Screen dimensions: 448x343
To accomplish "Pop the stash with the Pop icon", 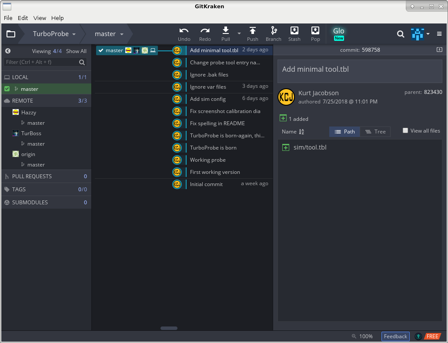I will coord(315,30).
